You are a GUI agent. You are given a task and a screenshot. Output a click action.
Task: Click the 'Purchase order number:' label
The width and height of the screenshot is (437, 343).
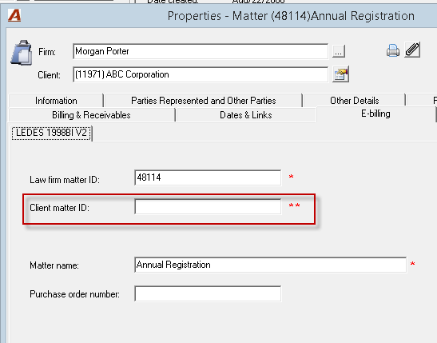click(74, 294)
